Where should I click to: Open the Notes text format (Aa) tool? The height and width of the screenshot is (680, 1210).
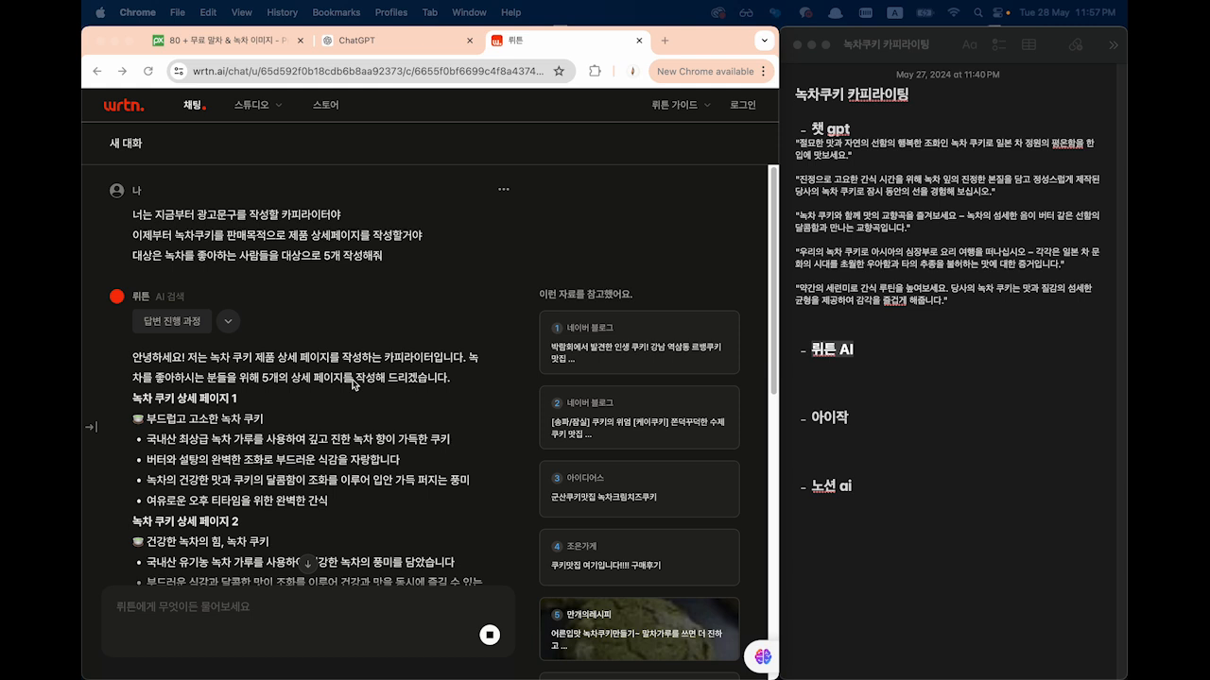969,44
